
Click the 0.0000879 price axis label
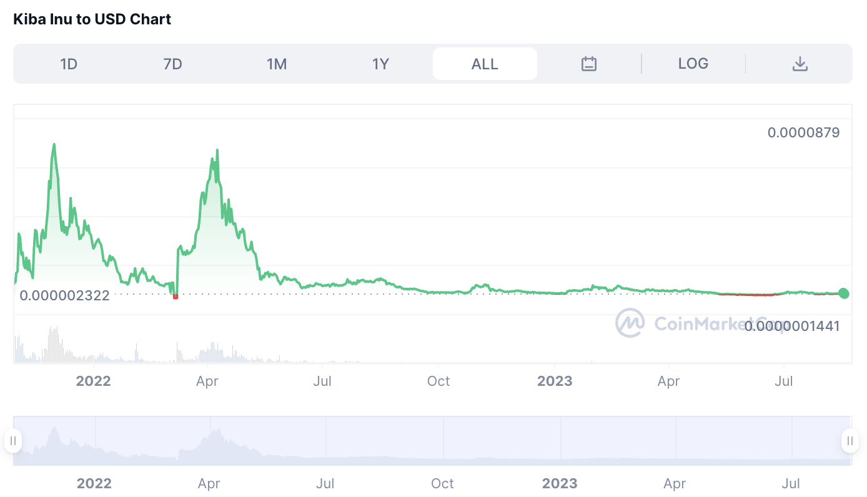pos(803,132)
